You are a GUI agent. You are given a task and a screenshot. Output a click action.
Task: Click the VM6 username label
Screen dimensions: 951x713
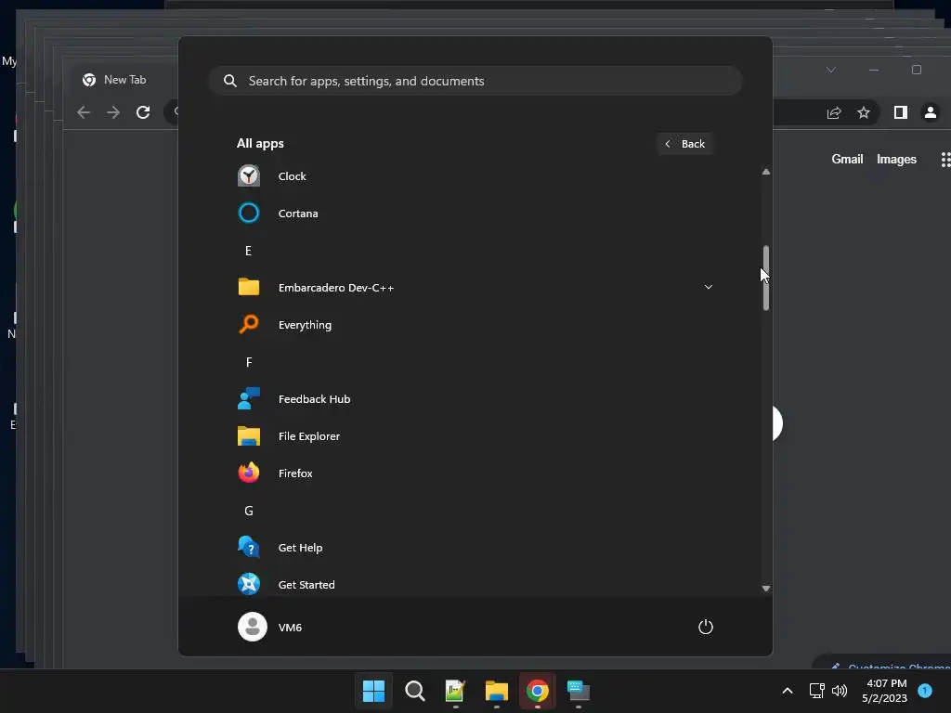click(290, 628)
